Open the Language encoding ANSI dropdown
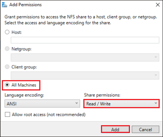The height and width of the screenshot is (137, 163). 42,103
